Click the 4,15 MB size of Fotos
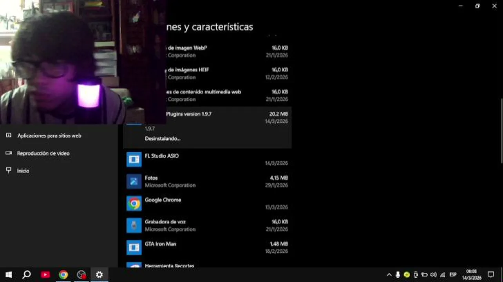The width and height of the screenshot is (503, 282). [x=279, y=178]
